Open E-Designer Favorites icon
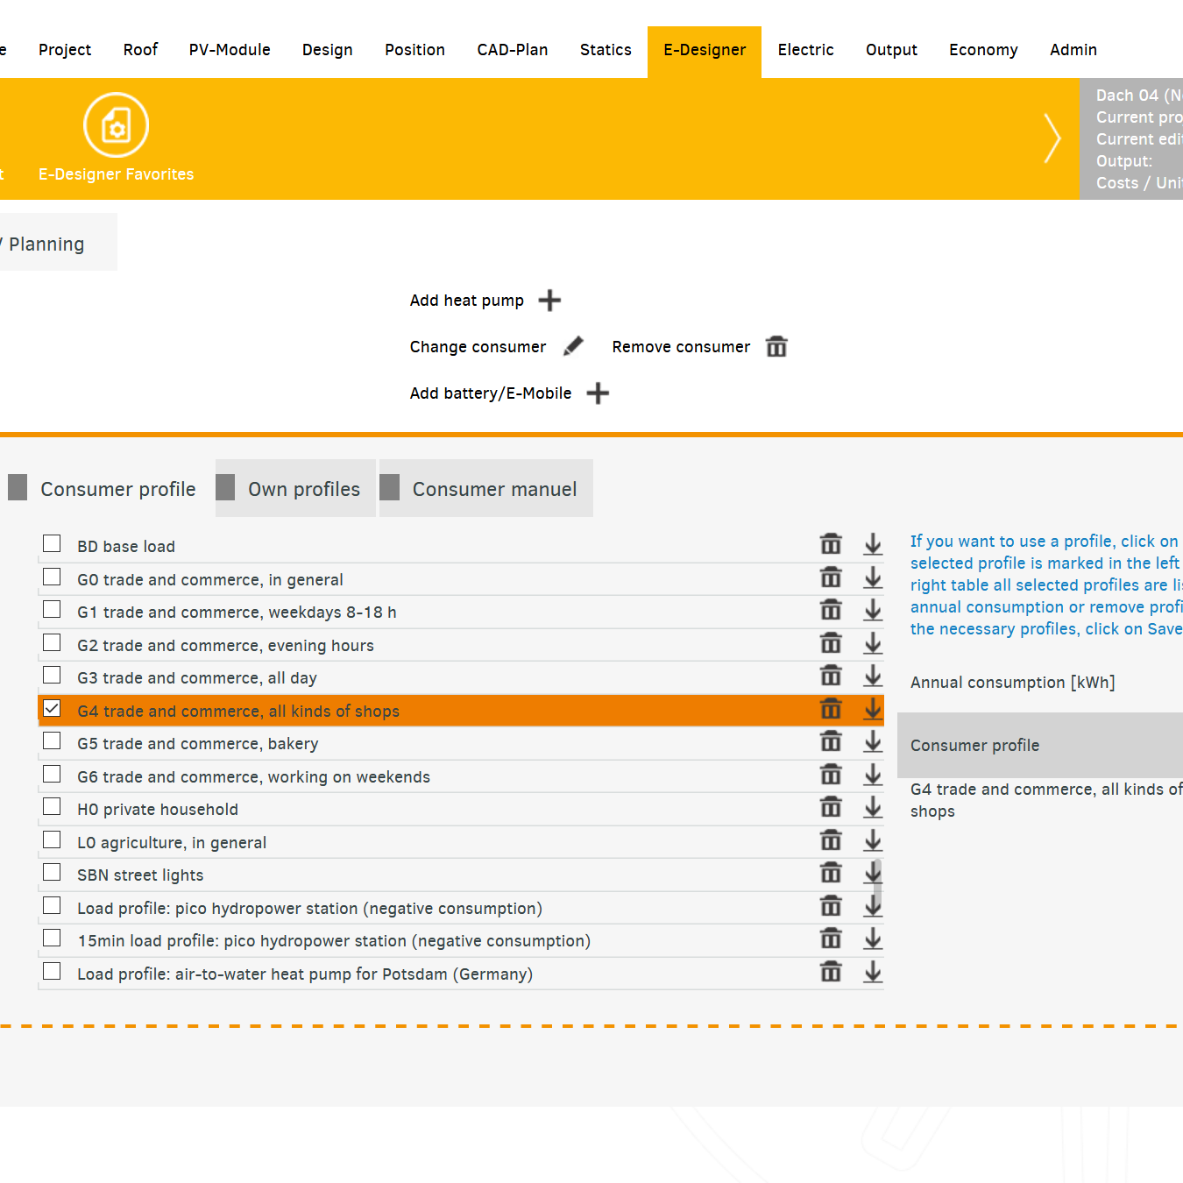This screenshot has width=1183, height=1183. coord(116,125)
